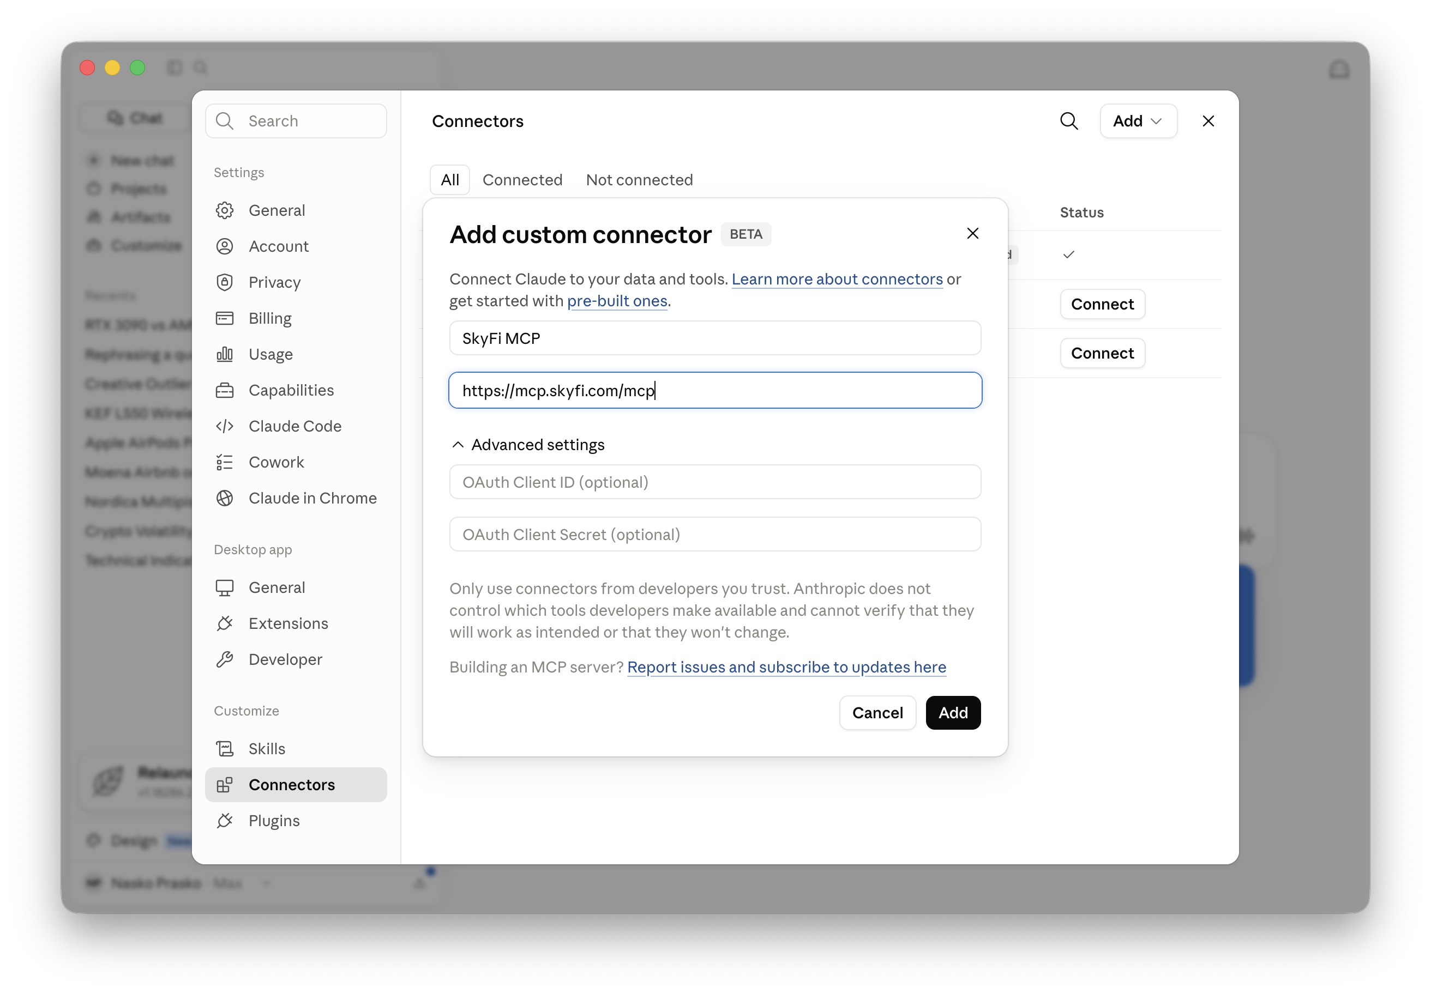Open Skills scroll icon
Screen dimensions: 1431x994
coord(224,749)
